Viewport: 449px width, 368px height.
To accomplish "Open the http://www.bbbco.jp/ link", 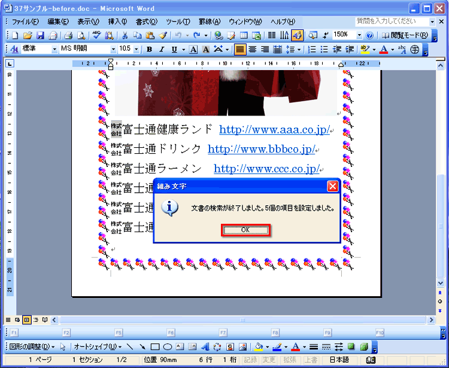I will (262, 149).
